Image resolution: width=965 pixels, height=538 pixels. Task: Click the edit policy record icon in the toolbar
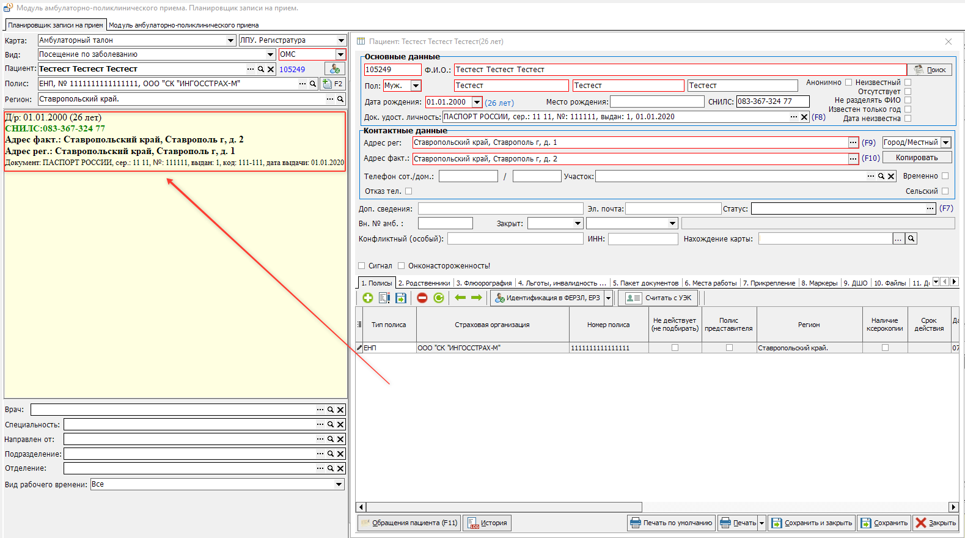pyautogui.click(x=384, y=298)
